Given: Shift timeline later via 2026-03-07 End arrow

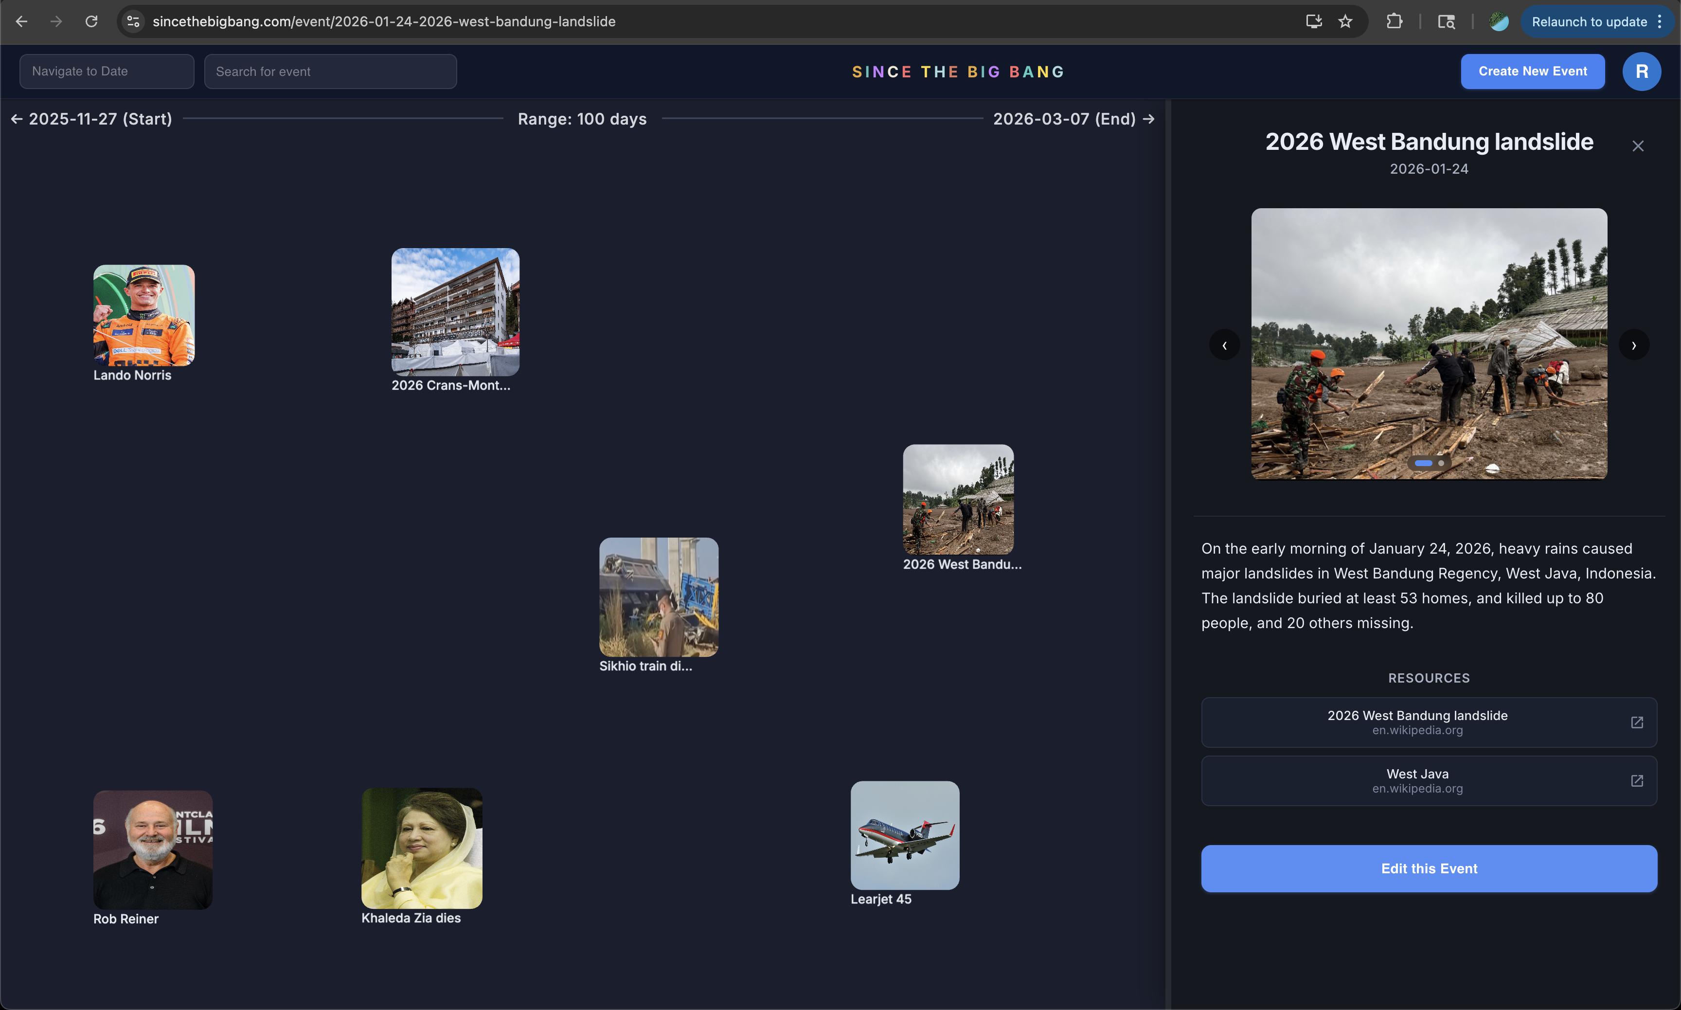Looking at the screenshot, I should click(x=1149, y=119).
